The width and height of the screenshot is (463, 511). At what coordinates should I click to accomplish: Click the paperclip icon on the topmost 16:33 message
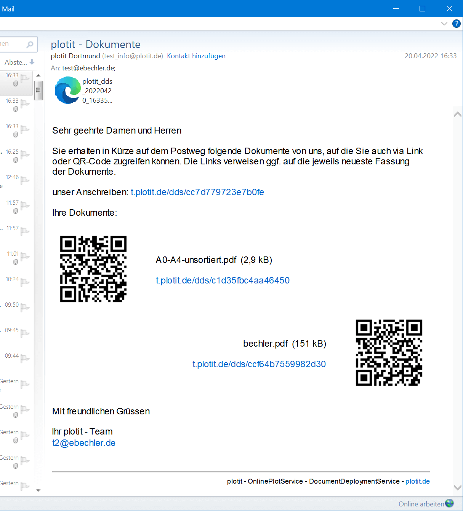click(x=15, y=83)
